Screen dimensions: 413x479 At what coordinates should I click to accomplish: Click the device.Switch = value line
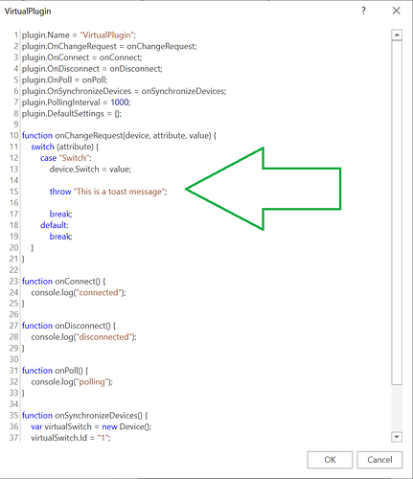tap(90, 170)
